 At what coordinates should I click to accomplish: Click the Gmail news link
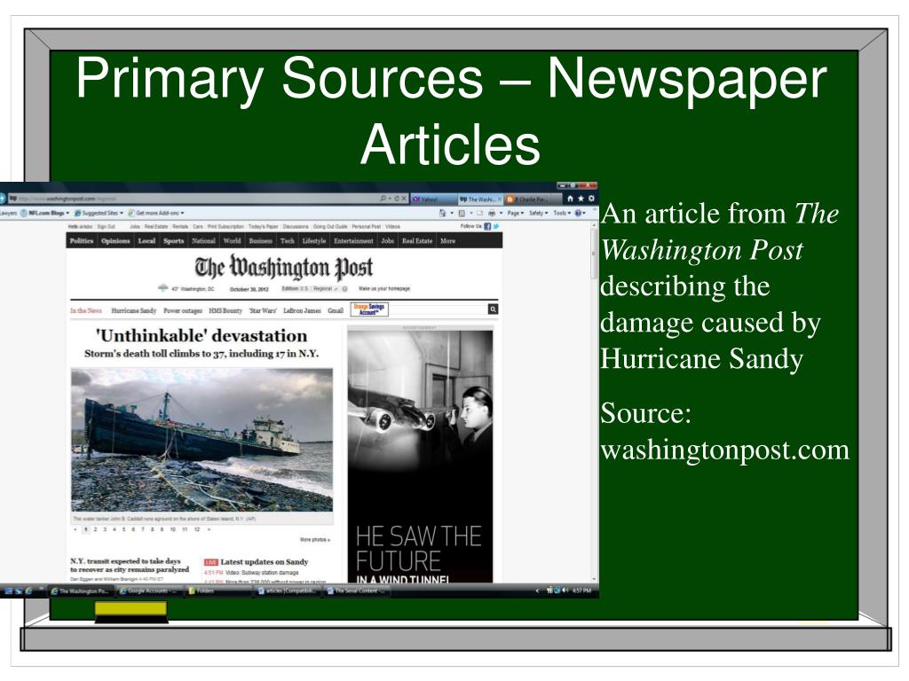tap(336, 311)
